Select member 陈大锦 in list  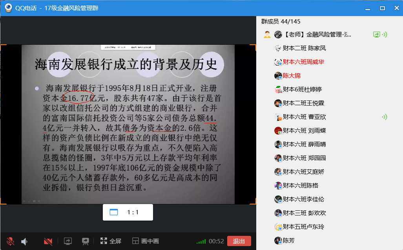point(292,76)
